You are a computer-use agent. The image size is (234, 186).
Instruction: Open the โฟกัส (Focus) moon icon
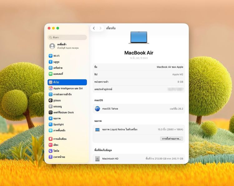pos(51,151)
